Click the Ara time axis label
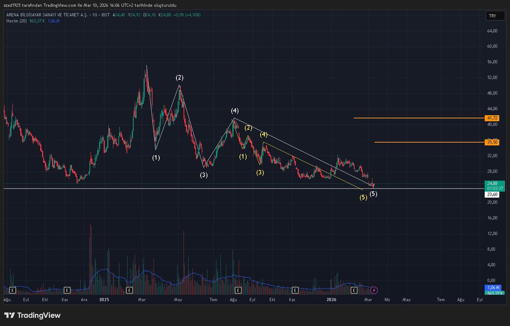510x326 pixels. pyautogui.click(x=85, y=300)
